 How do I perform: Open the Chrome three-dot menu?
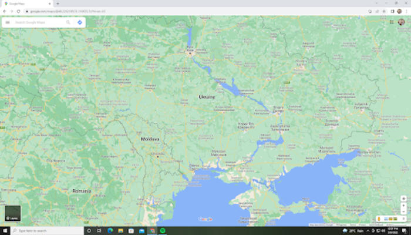point(406,11)
